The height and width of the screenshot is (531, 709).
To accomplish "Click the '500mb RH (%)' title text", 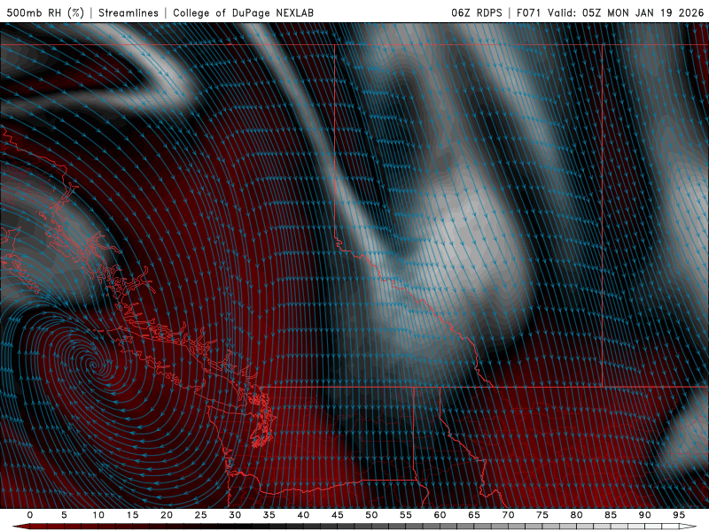I will click(45, 12).
